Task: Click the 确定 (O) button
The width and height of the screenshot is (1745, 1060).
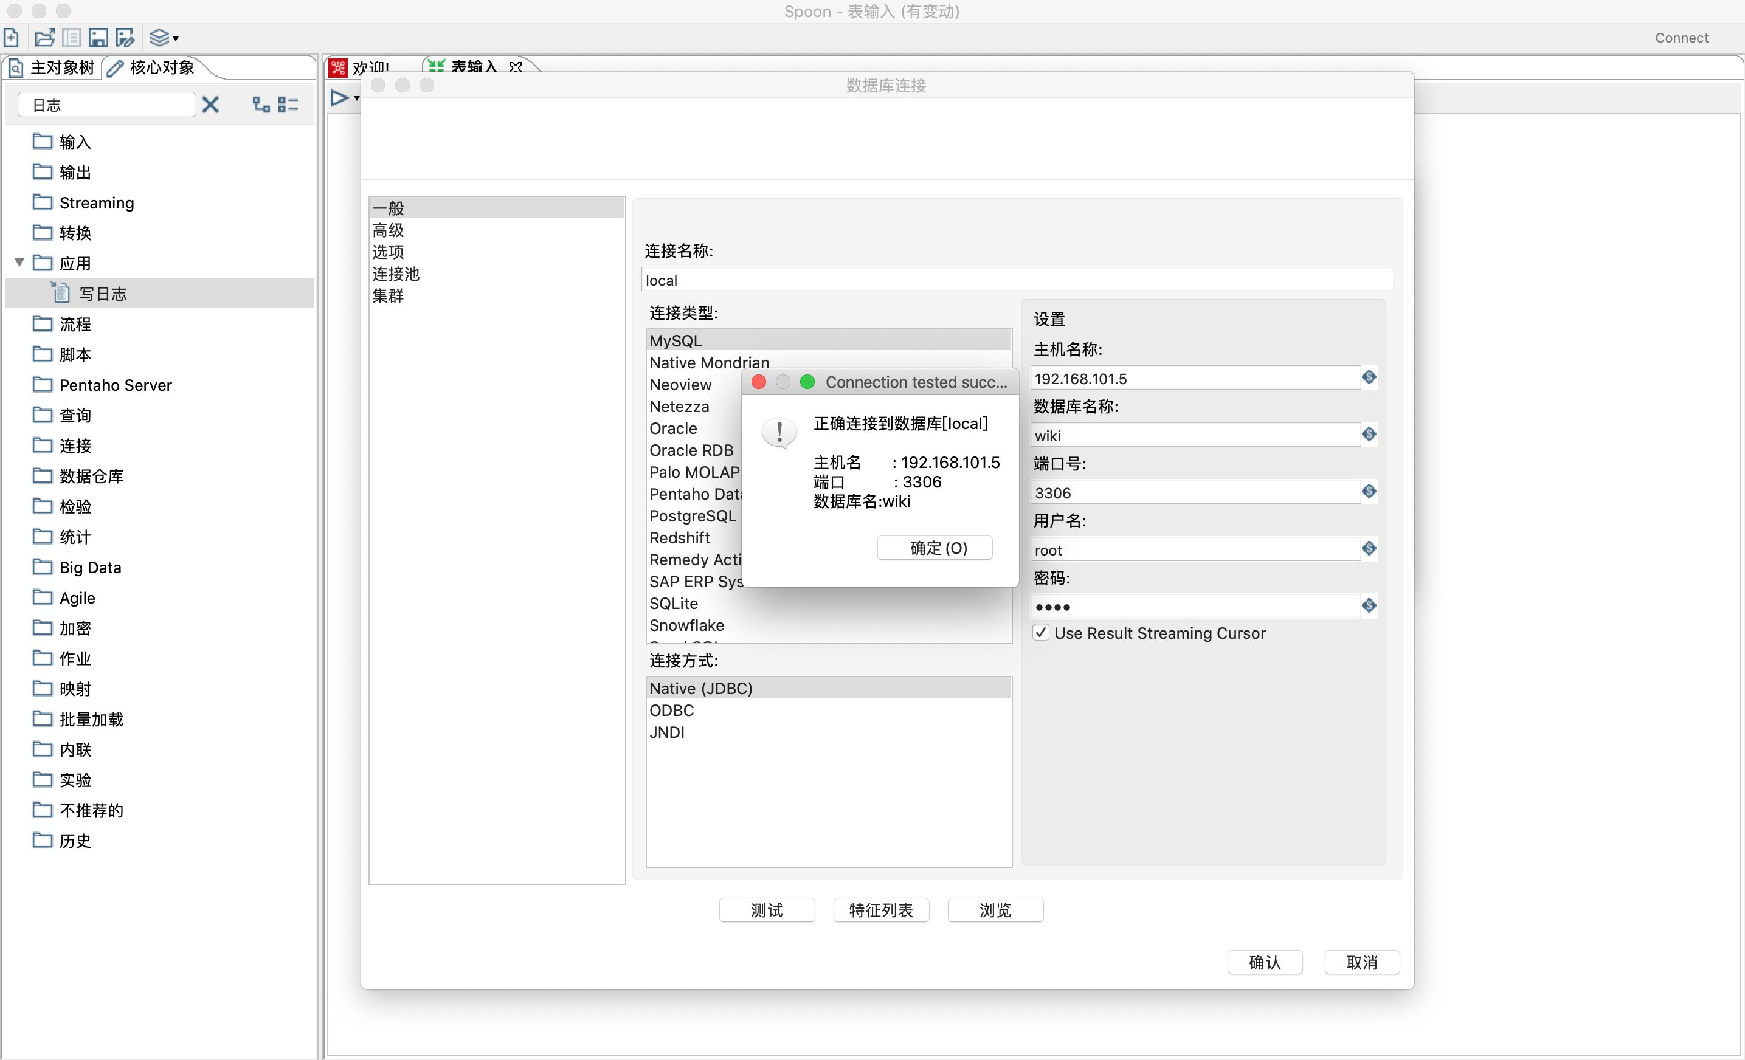Action: point(934,548)
